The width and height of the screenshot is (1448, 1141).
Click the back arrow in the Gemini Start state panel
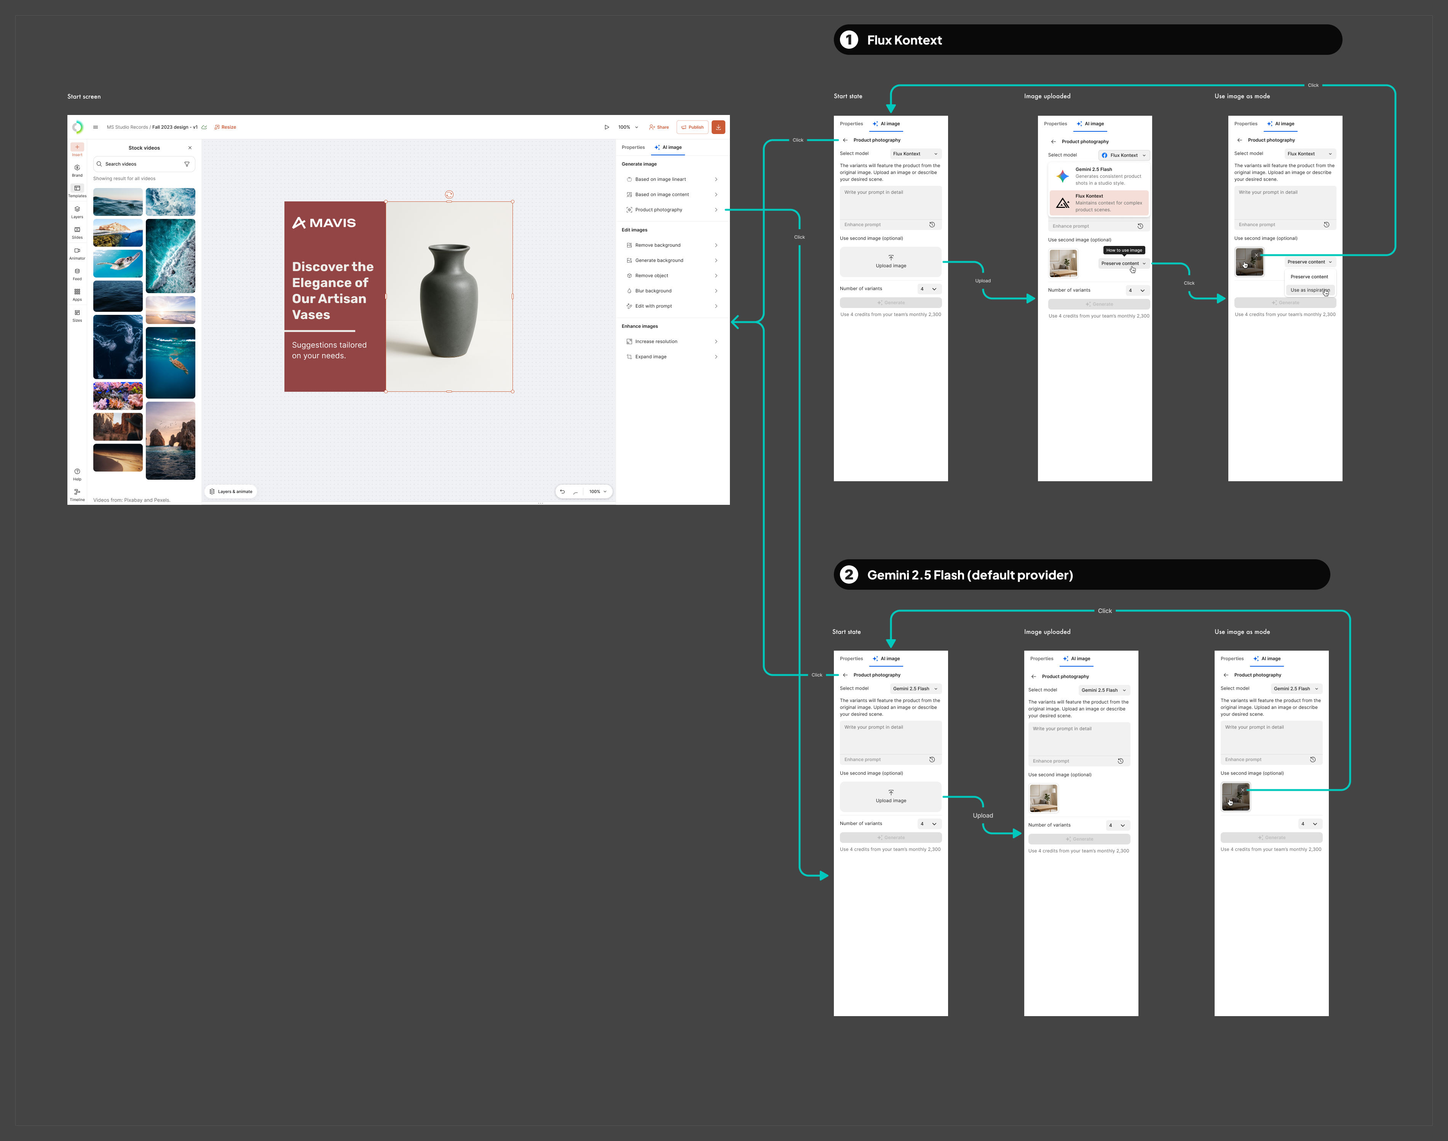(x=845, y=675)
